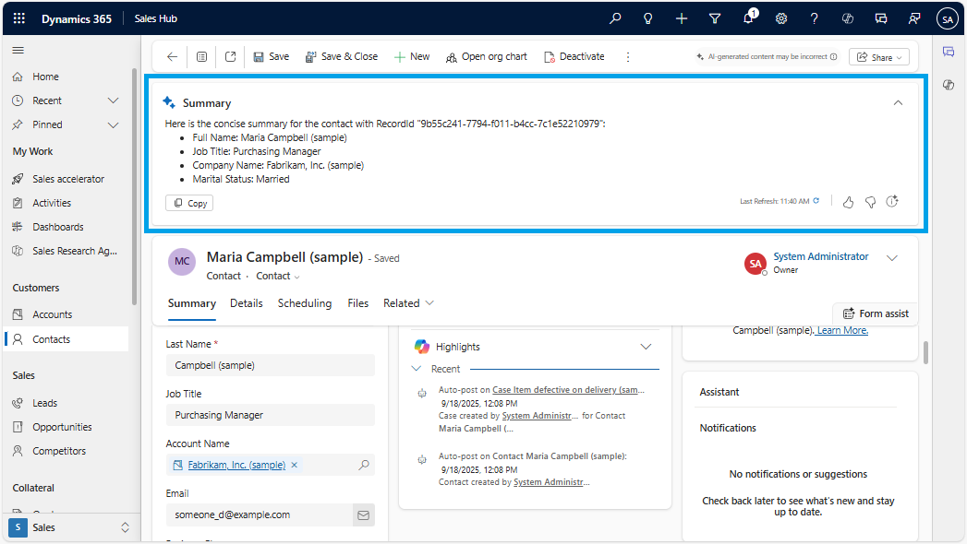Viewport: 967px width, 544px height.
Task: Click the Save & Close button
Action: point(341,56)
